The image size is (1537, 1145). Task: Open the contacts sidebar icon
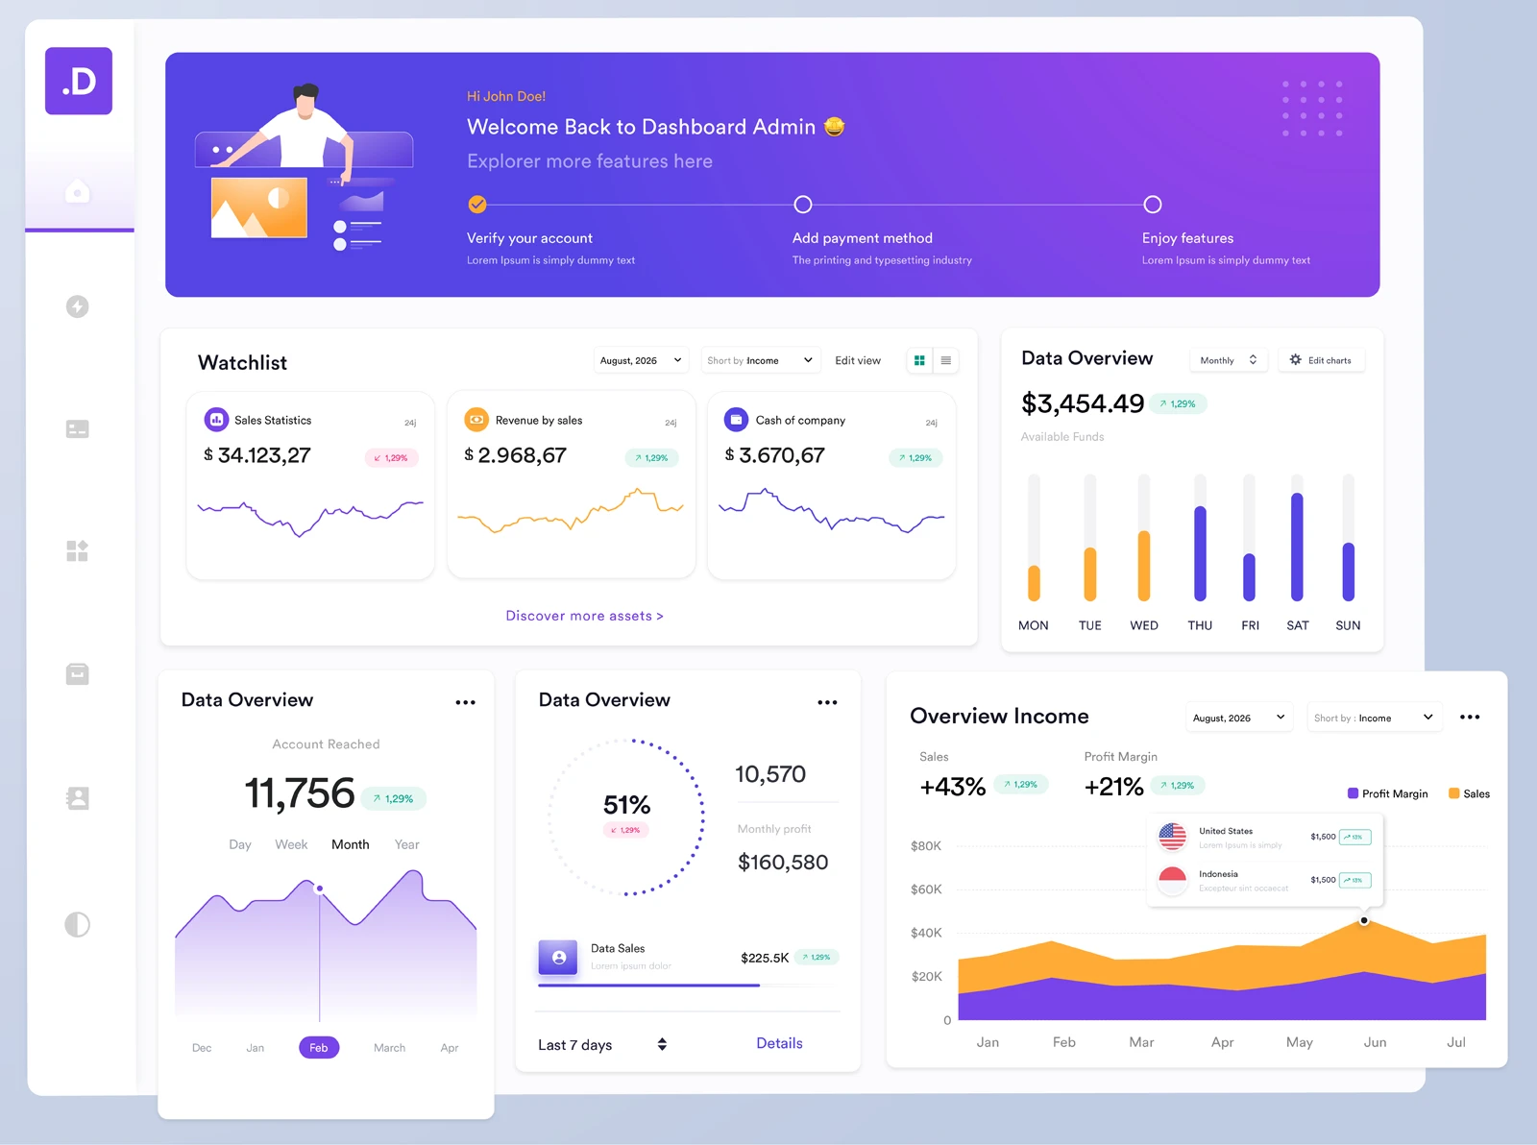(x=78, y=798)
